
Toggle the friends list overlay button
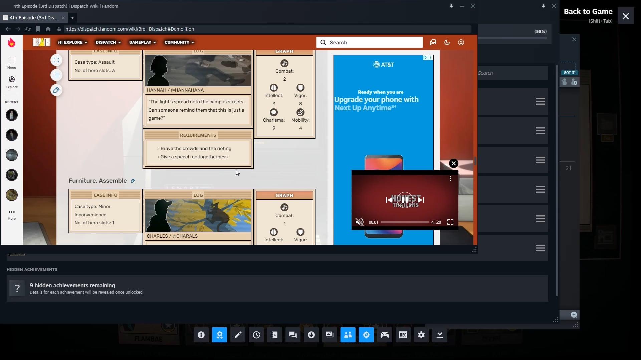tap(348, 335)
